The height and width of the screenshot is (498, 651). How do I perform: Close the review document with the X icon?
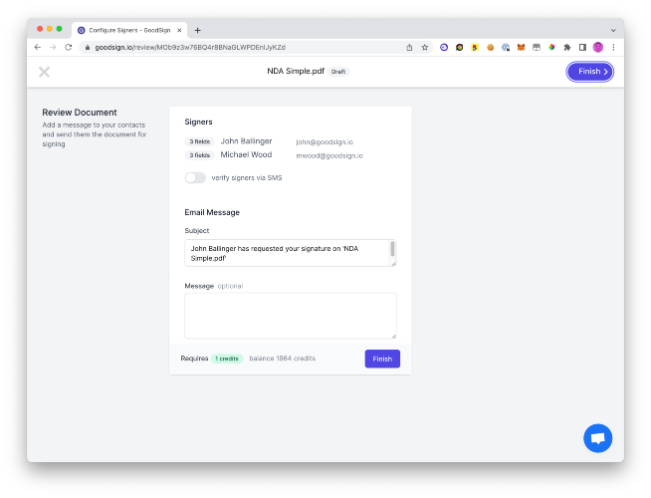[x=44, y=72]
